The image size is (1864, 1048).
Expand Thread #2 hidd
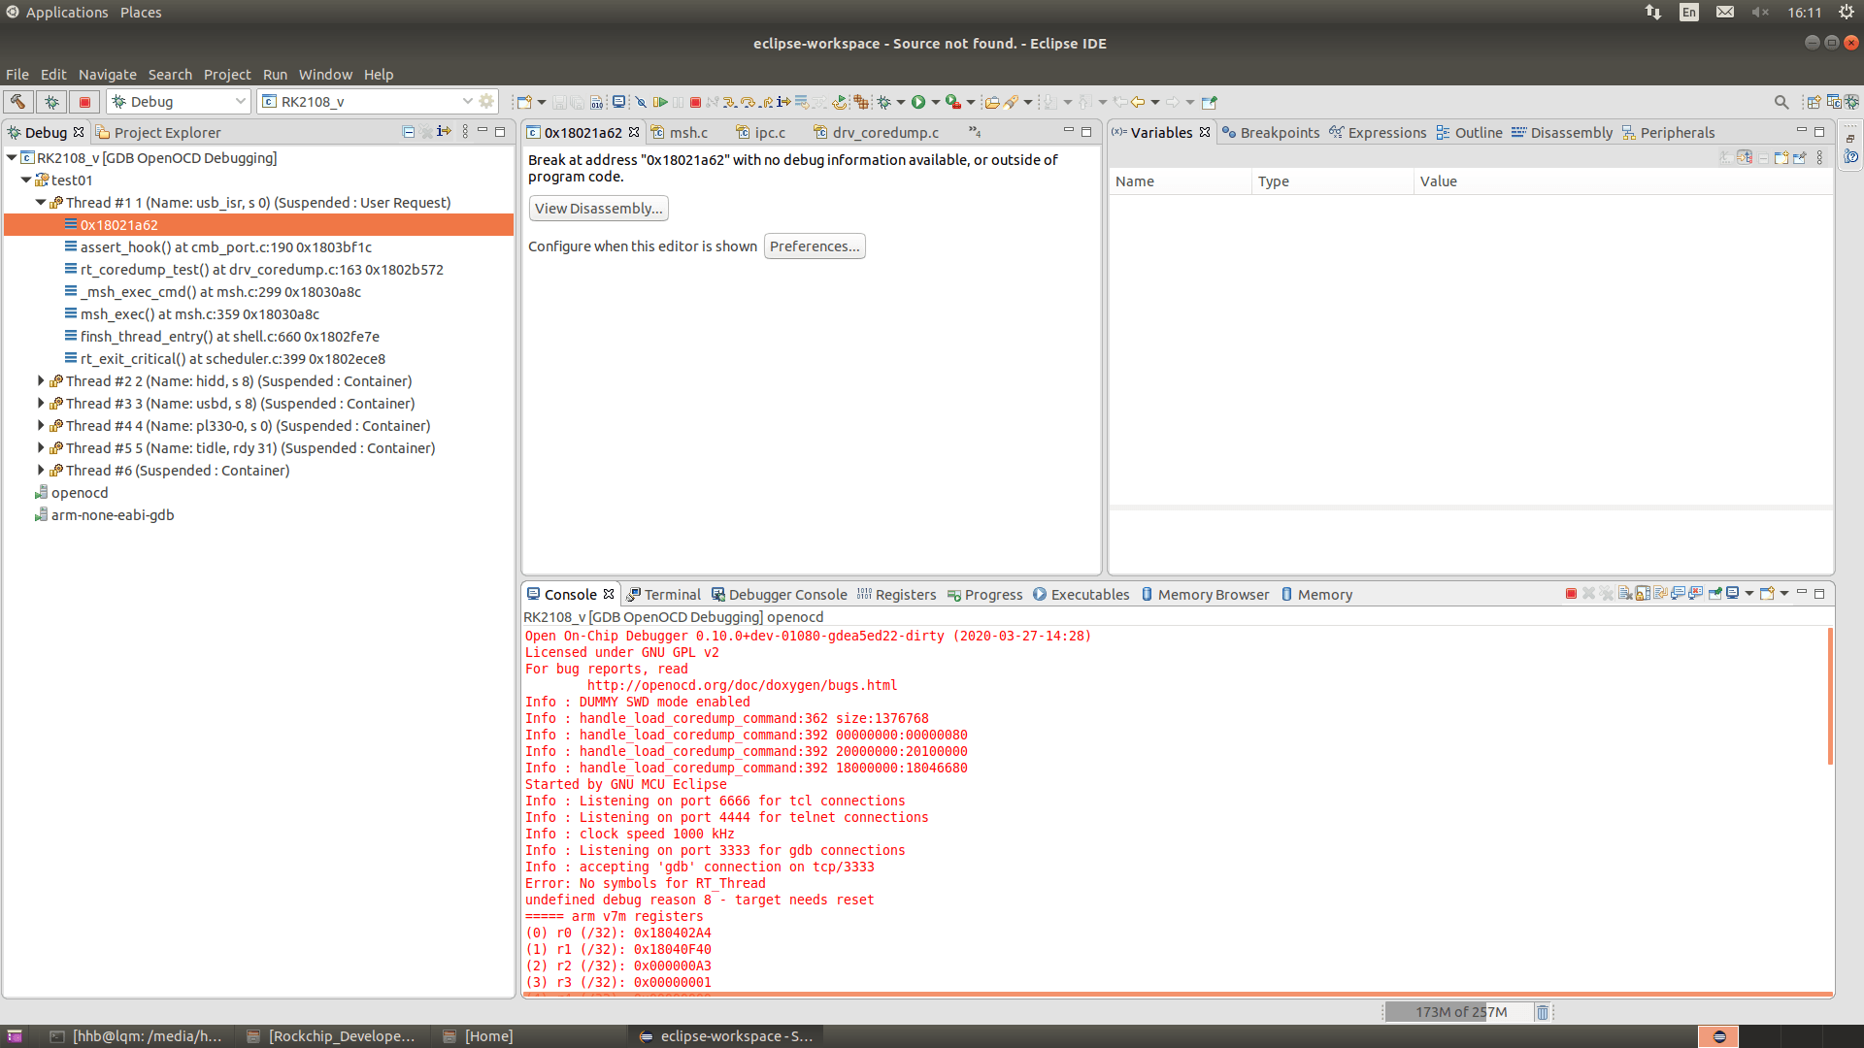click(41, 380)
